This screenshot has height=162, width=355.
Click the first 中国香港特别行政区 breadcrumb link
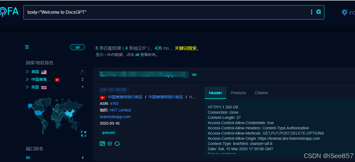[125, 97]
